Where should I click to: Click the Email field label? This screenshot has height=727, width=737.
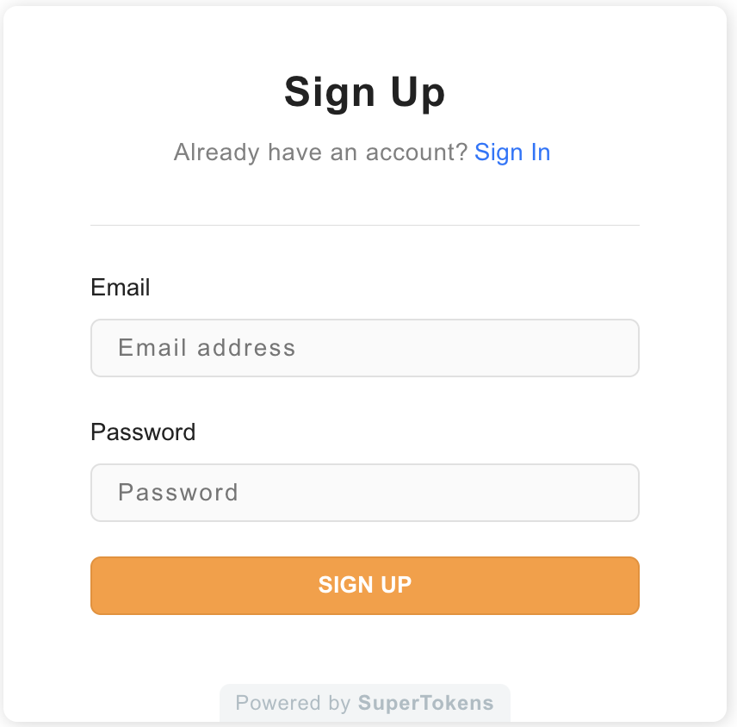click(x=121, y=288)
